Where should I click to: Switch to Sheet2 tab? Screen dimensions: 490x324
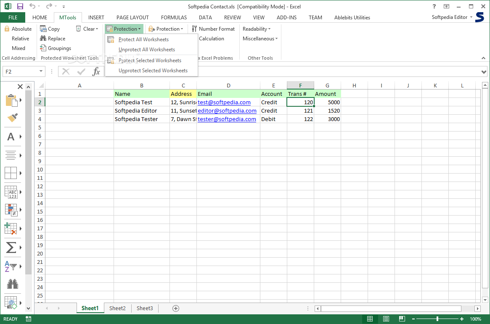[117, 308]
